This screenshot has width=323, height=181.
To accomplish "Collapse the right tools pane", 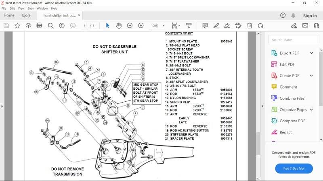I will pyautogui.click(x=262, y=106).
